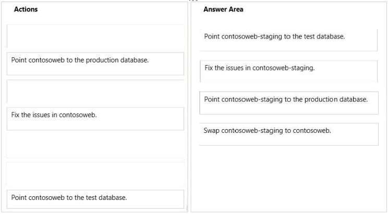
Task: Click the Actions panel heading
Action: point(26,9)
